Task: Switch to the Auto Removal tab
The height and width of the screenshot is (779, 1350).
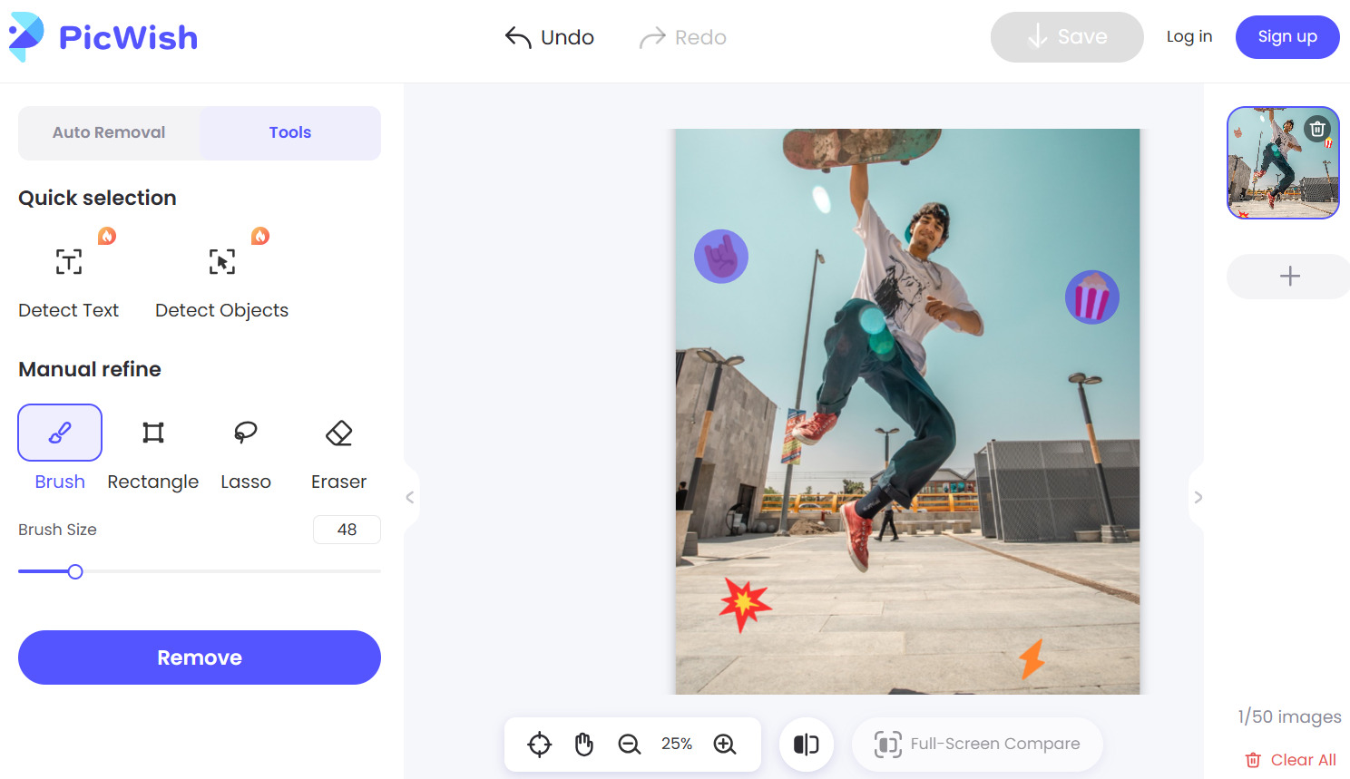Action: click(109, 132)
